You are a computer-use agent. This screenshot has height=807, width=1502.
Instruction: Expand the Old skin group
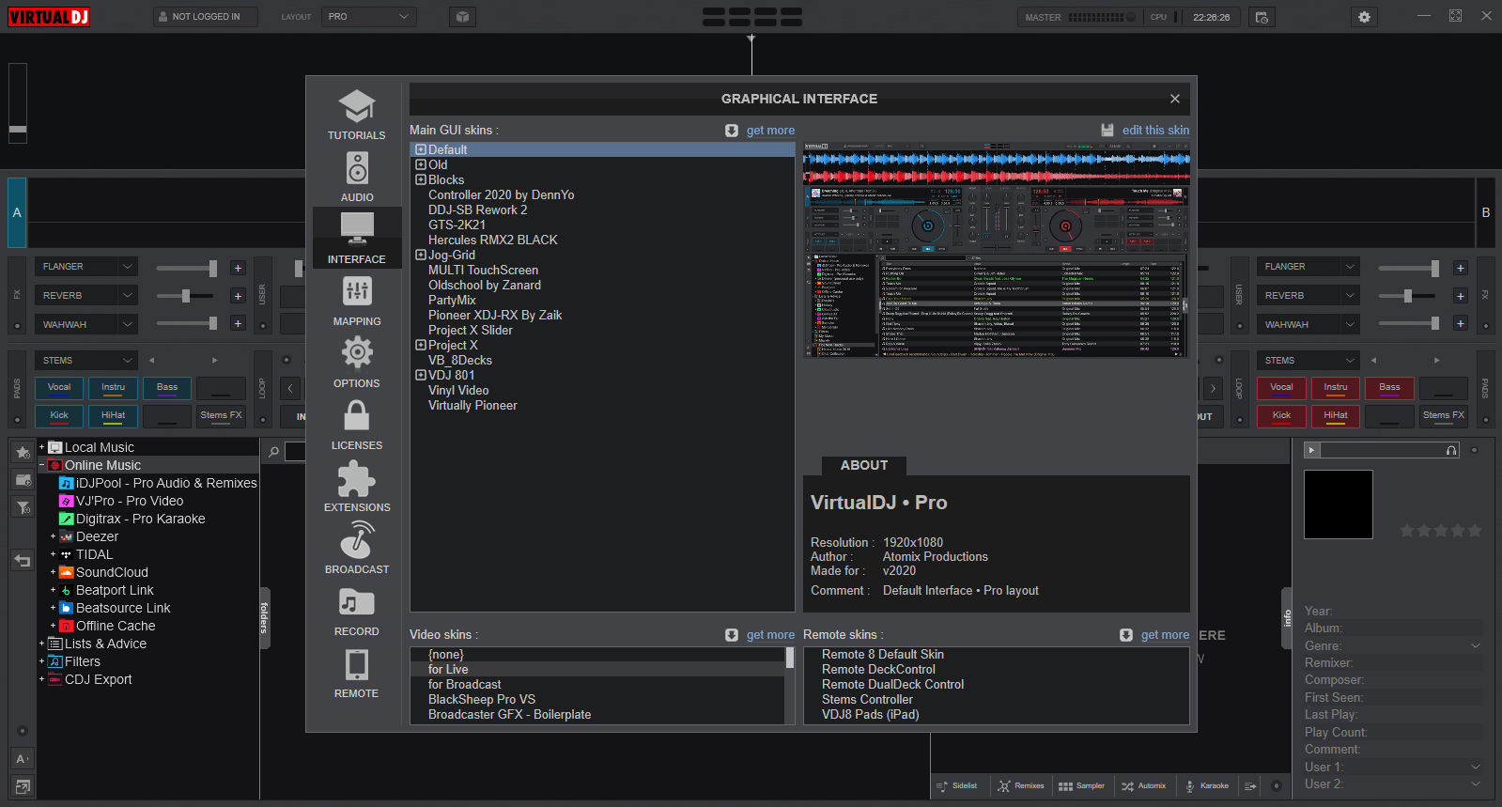421,165
